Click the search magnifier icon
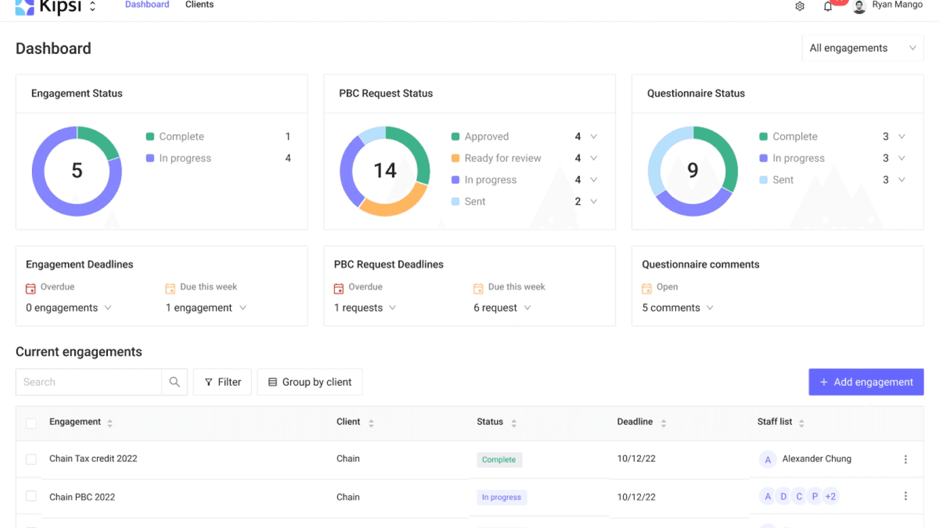The width and height of the screenshot is (939, 528). [175, 382]
